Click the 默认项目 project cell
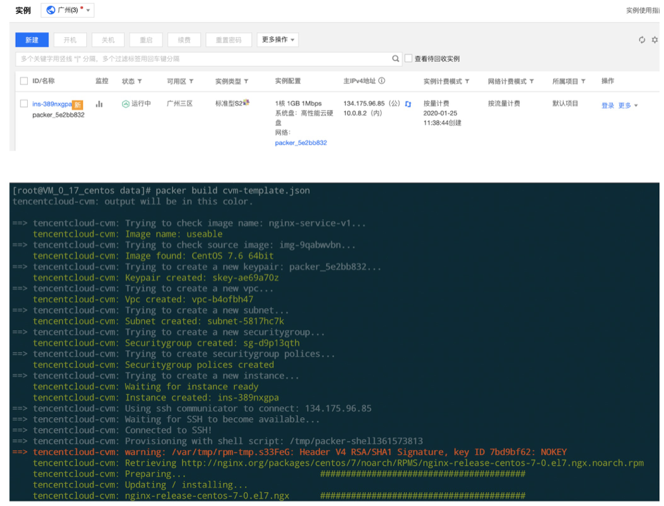This screenshot has width=664, height=506. [565, 104]
